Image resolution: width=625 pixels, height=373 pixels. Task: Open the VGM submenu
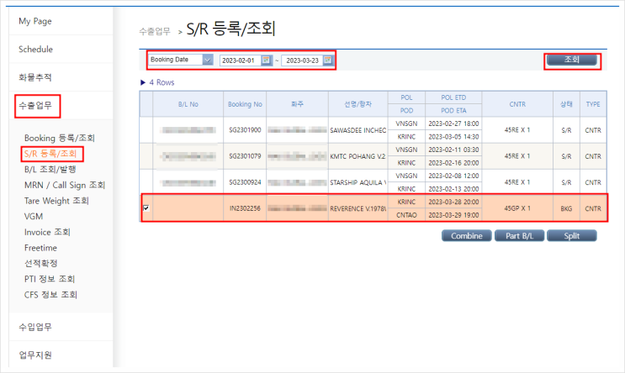(34, 217)
